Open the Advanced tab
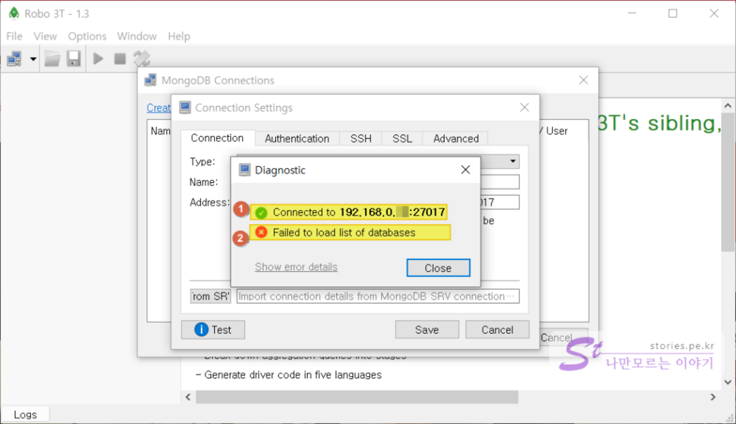The image size is (736, 424). [455, 138]
